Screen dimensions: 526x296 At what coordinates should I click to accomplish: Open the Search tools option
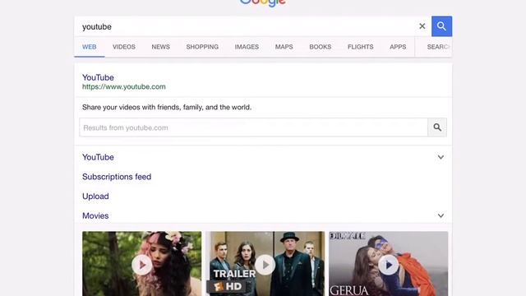coord(438,47)
